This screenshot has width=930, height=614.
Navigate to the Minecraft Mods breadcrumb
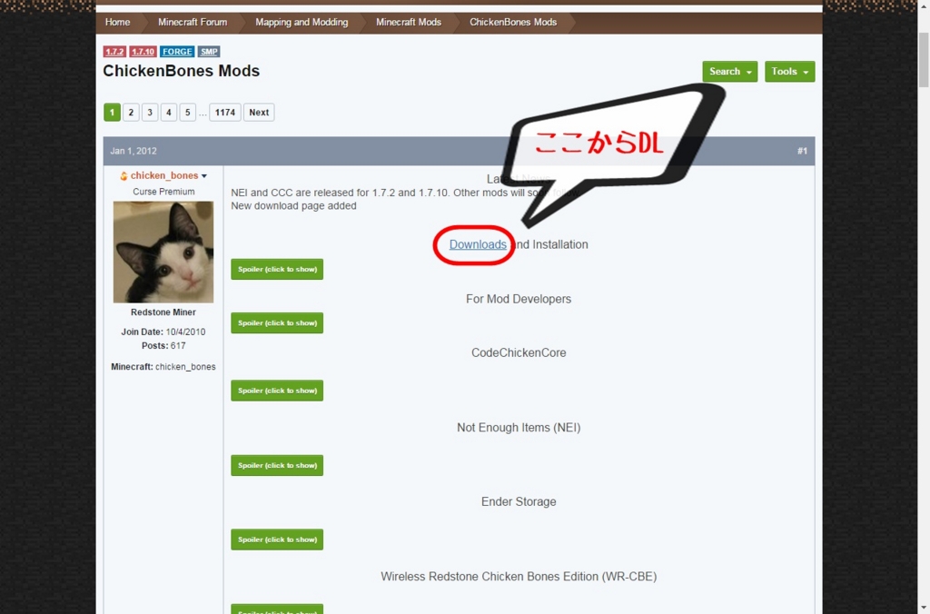pos(408,22)
